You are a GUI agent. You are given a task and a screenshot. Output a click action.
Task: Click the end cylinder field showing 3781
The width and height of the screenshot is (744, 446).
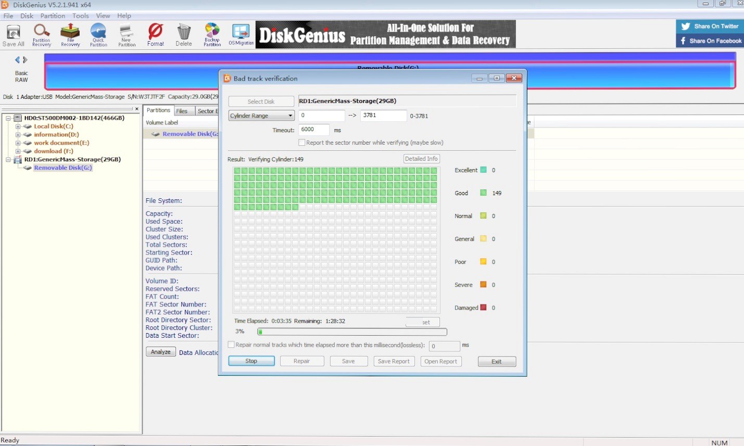point(383,116)
